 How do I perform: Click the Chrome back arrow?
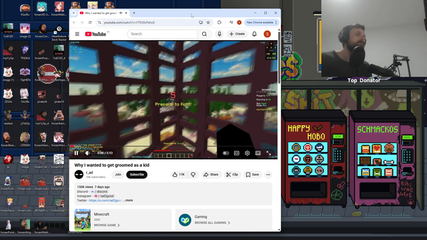point(74,22)
